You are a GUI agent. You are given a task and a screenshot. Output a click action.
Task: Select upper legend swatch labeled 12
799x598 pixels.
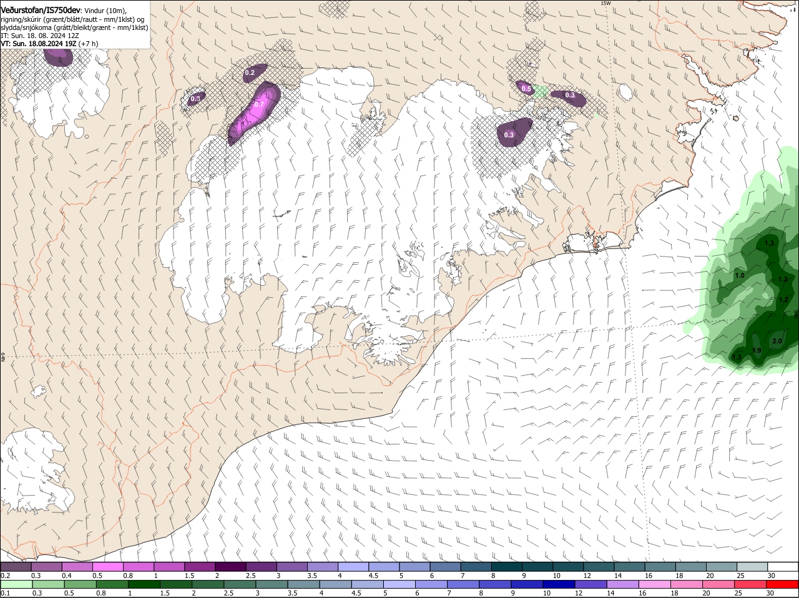pyautogui.click(x=599, y=566)
